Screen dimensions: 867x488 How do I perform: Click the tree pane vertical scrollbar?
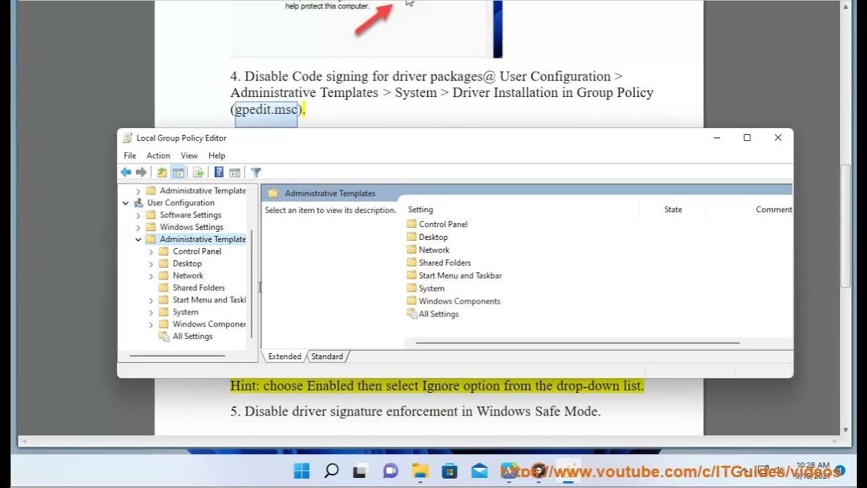(x=252, y=283)
